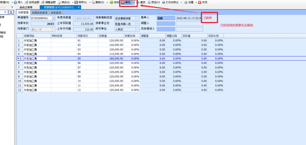This screenshot has width=306, height=145.
Task: Click budget value 110,000.00 in row 4
Action: pos(111,54)
